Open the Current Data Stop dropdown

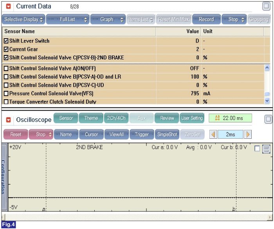[x=234, y=20]
